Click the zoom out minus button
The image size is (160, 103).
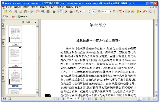(99, 11)
